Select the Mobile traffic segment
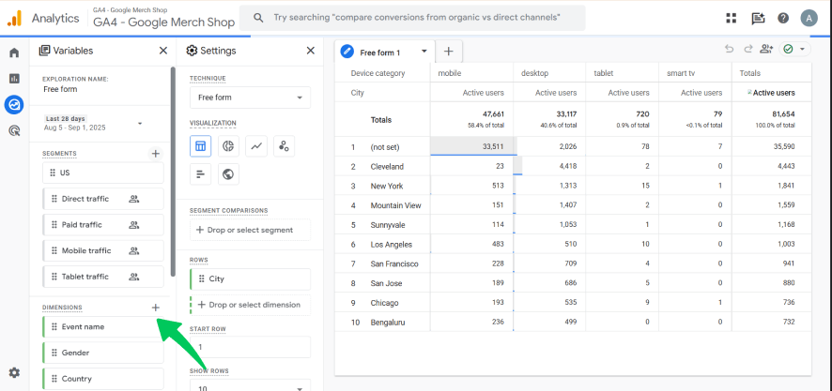 click(x=103, y=250)
